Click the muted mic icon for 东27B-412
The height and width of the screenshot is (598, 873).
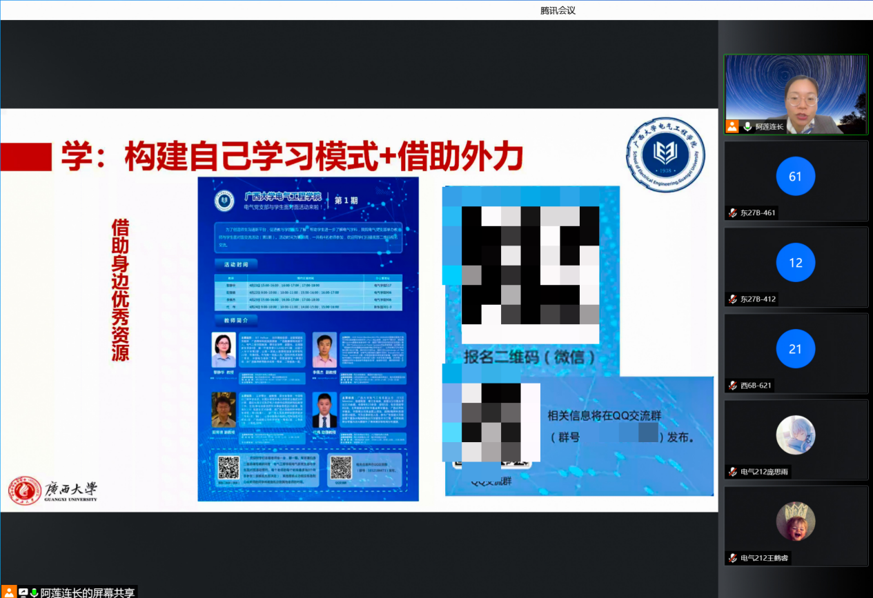[x=732, y=299]
